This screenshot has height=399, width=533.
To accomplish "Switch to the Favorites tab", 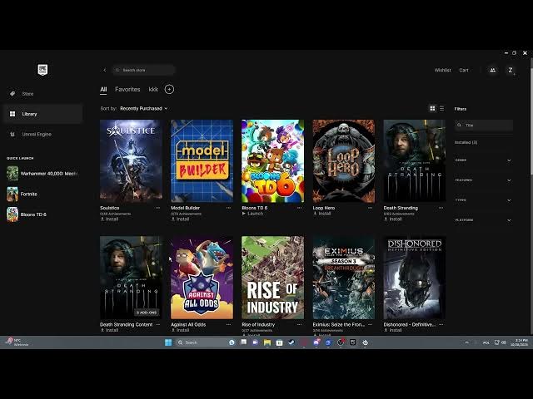I will click(x=127, y=89).
